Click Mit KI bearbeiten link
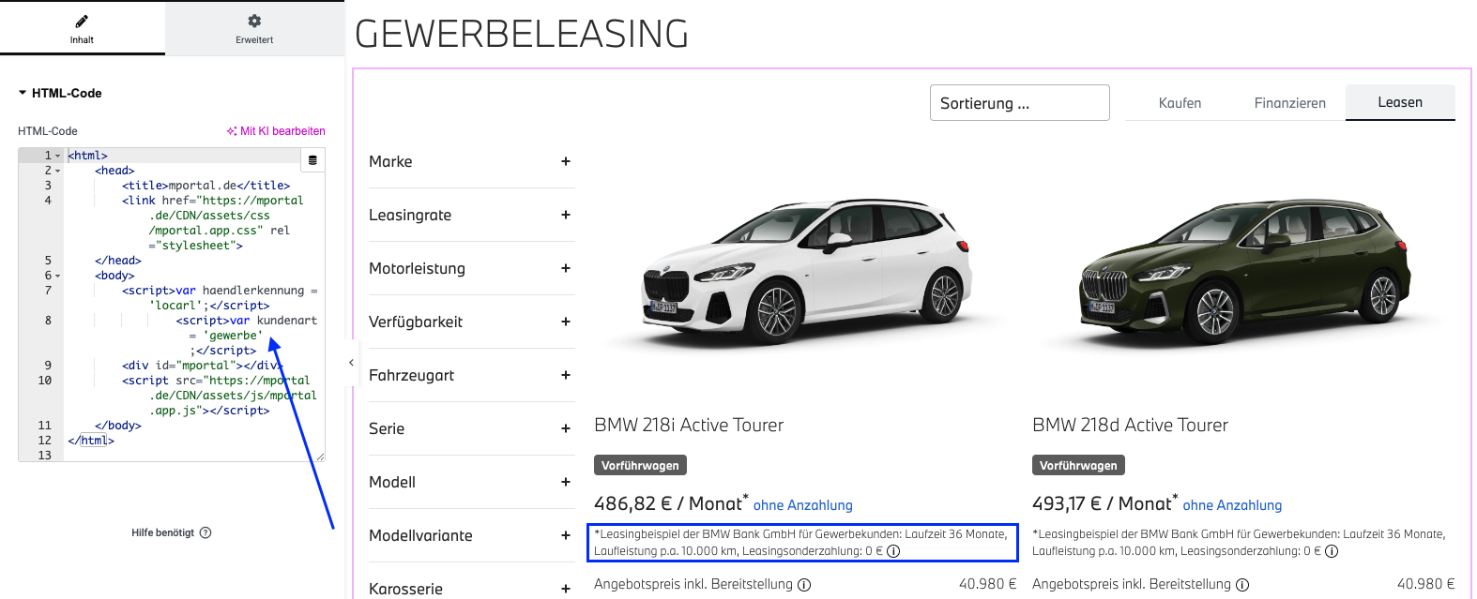The image size is (1477, 599). [276, 131]
